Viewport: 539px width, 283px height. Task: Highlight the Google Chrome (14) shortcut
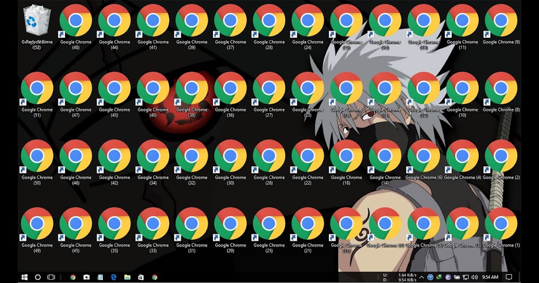(385, 163)
